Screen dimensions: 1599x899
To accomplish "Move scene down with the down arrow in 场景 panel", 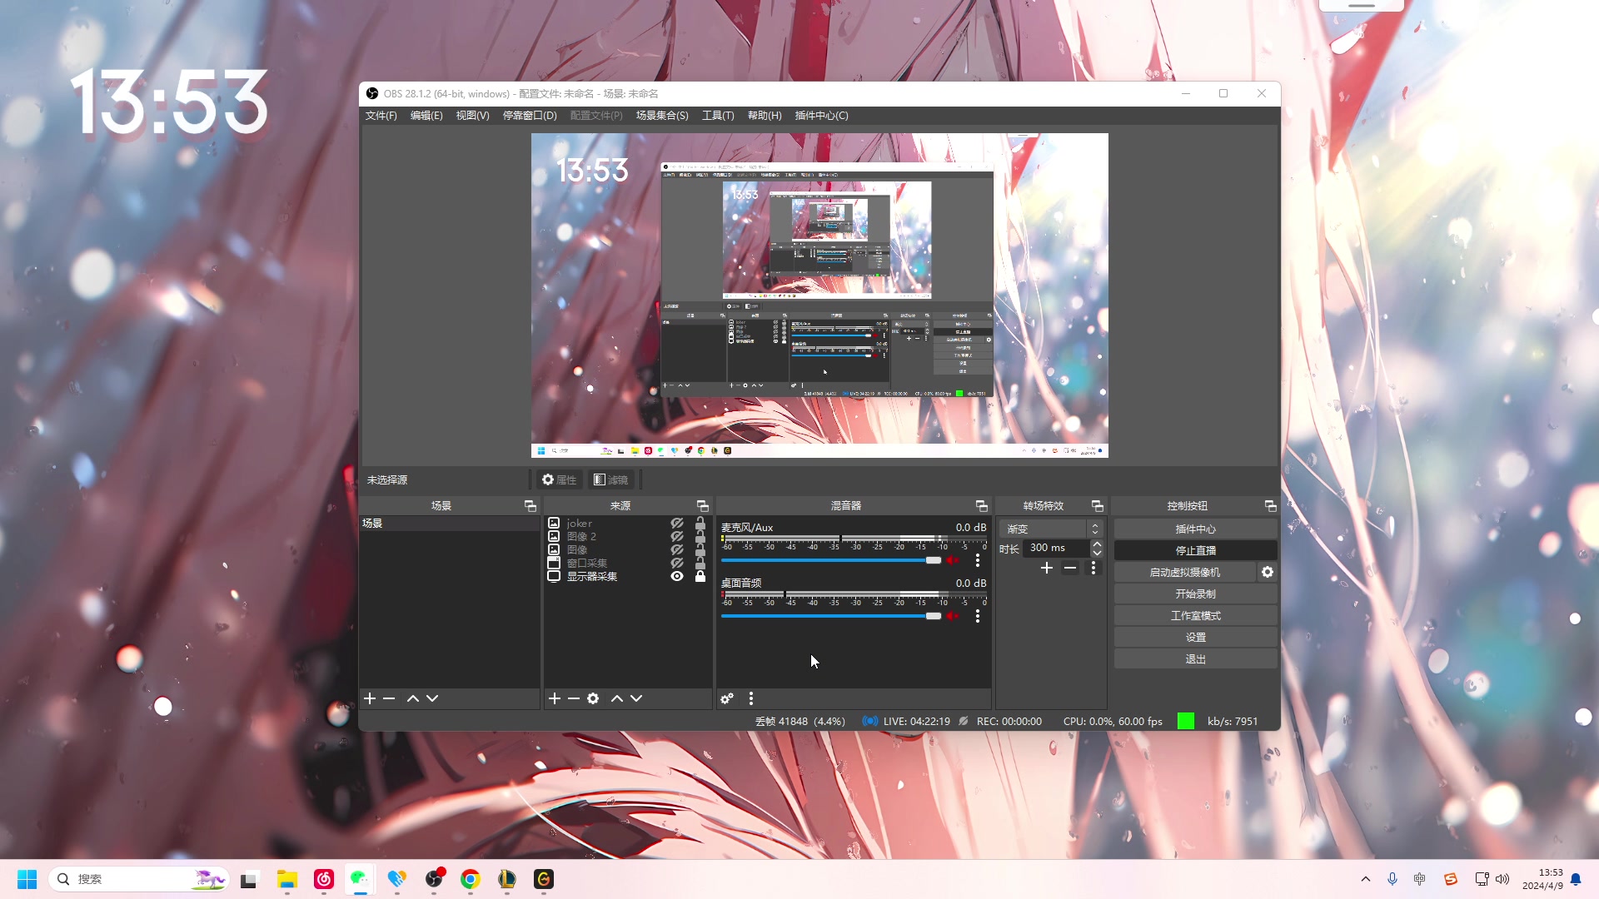I will (432, 698).
